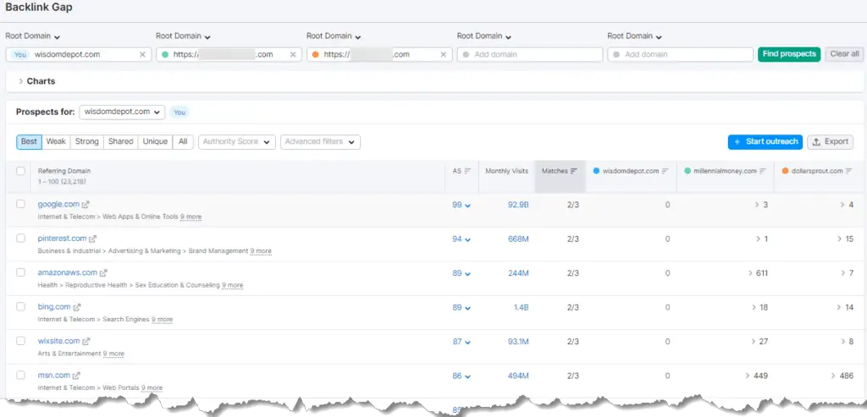
Task: Select the Strong prospects tab
Action: tap(87, 142)
